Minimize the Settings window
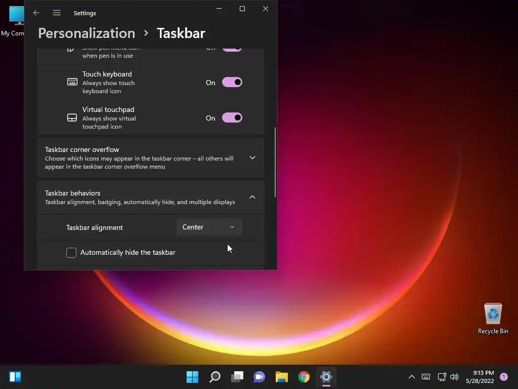 click(219, 9)
